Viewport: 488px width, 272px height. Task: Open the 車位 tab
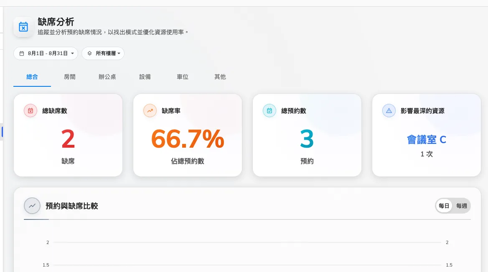pos(183,77)
